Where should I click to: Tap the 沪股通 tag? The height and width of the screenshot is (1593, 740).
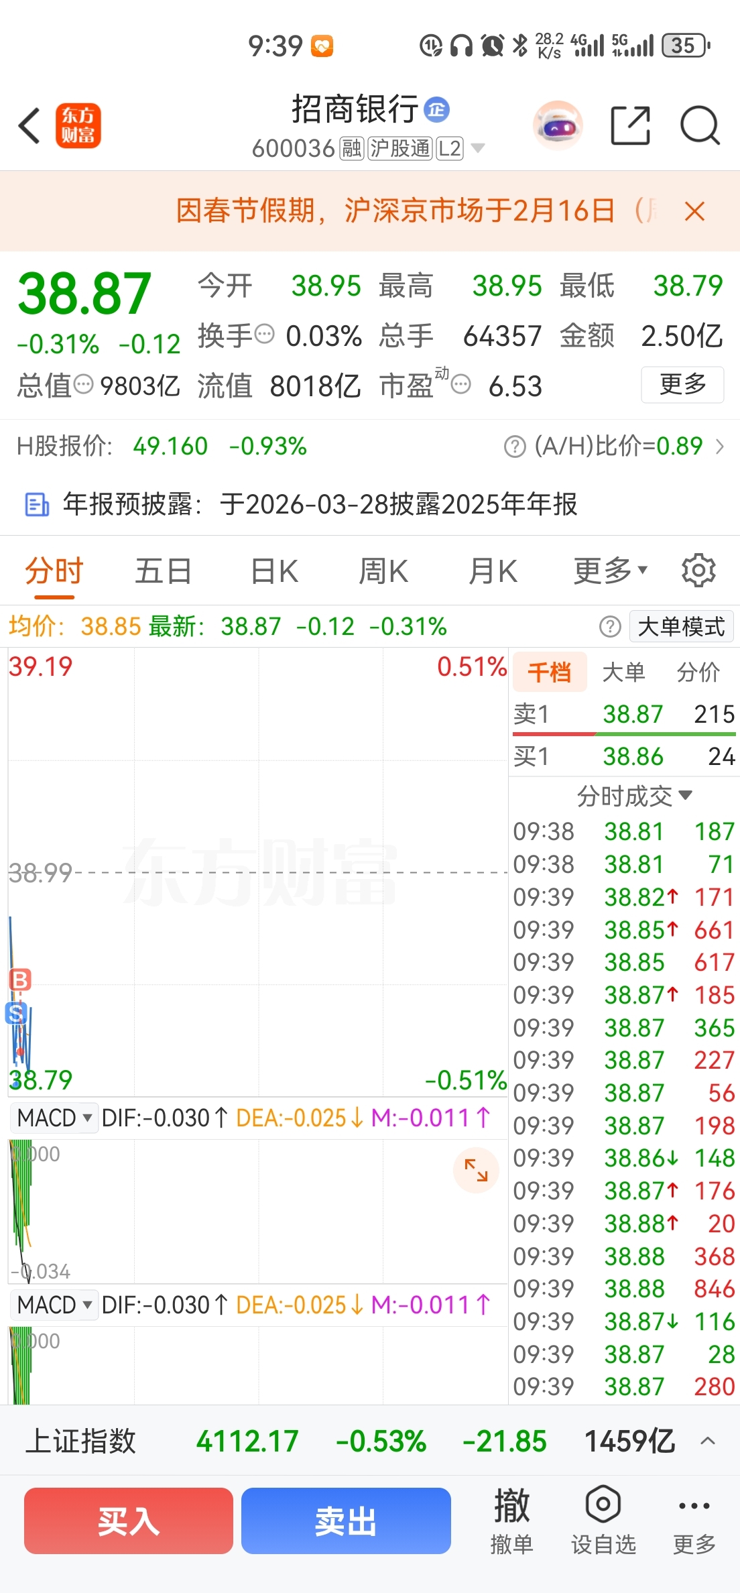(x=399, y=148)
